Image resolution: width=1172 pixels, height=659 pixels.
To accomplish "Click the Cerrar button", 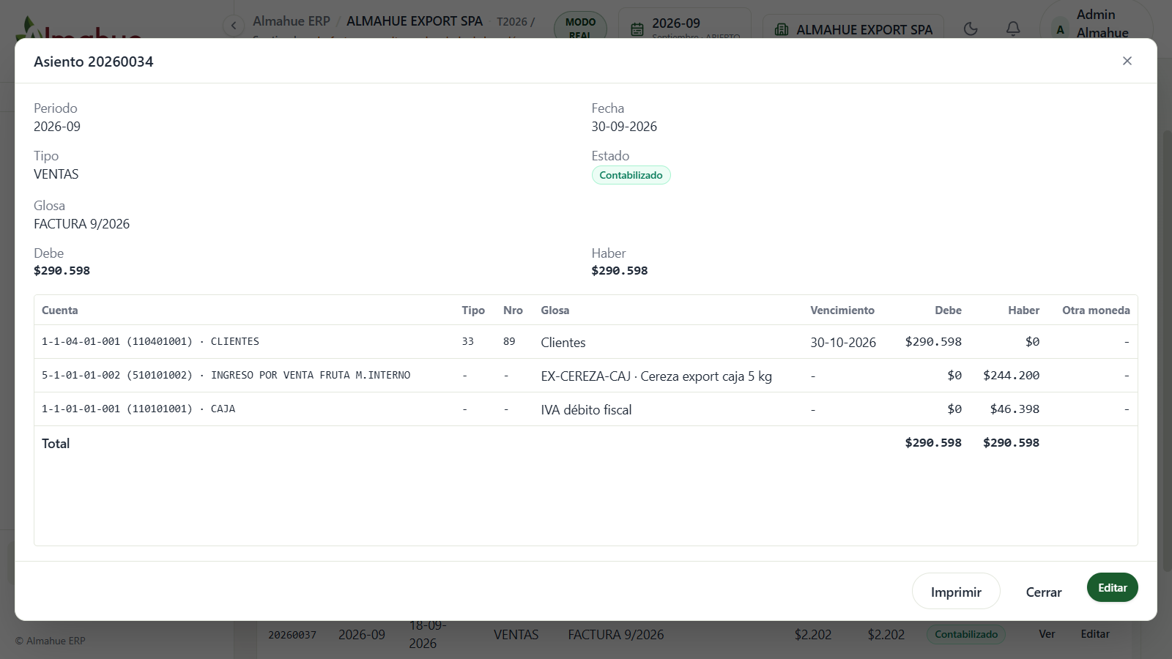I will [1044, 592].
